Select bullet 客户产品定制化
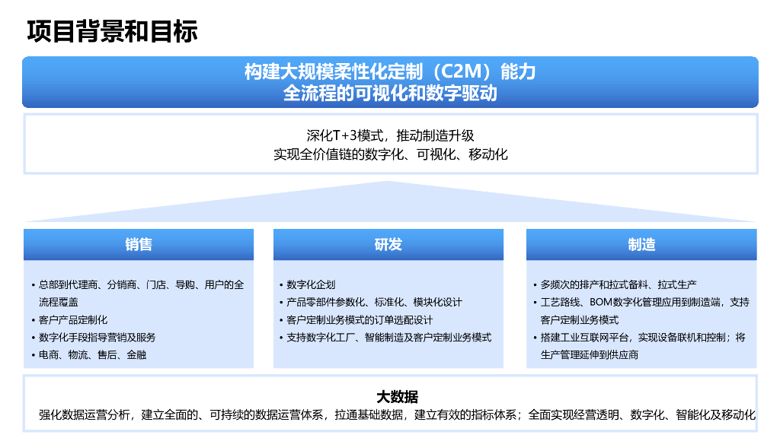The width and height of the screenshot is (780, 438). point(74,318)
